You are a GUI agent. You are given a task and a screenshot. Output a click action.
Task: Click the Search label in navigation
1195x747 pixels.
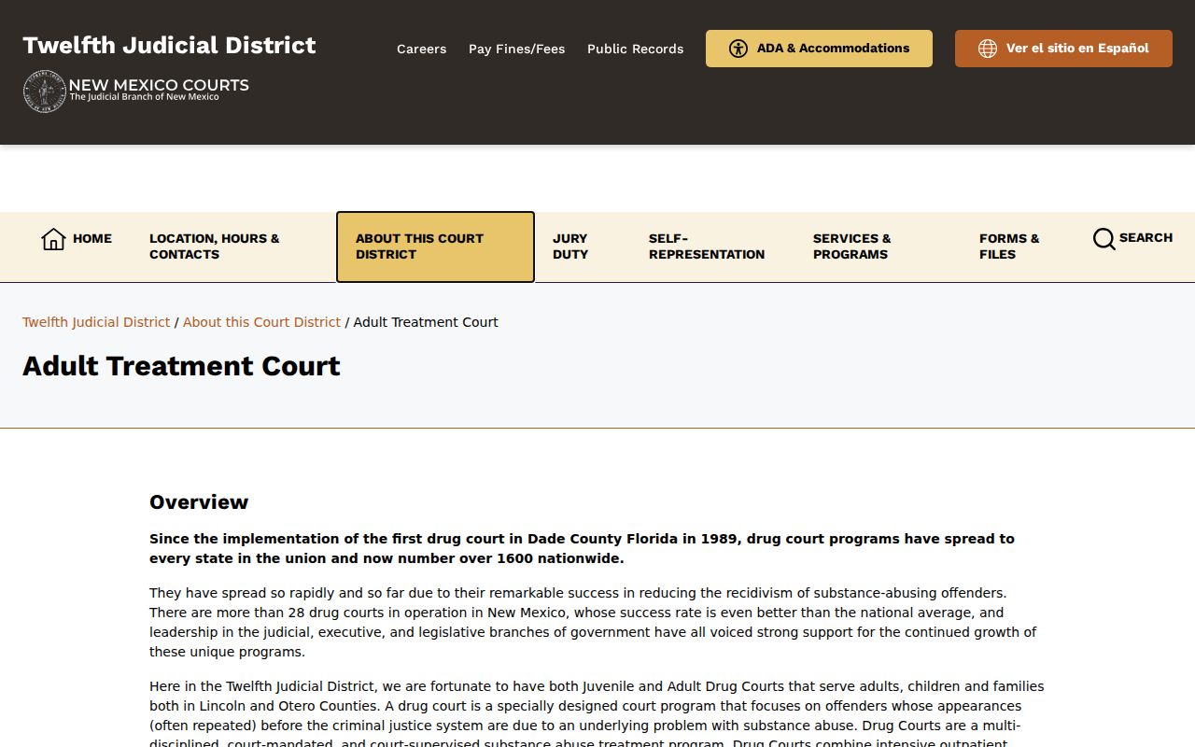1146,238
